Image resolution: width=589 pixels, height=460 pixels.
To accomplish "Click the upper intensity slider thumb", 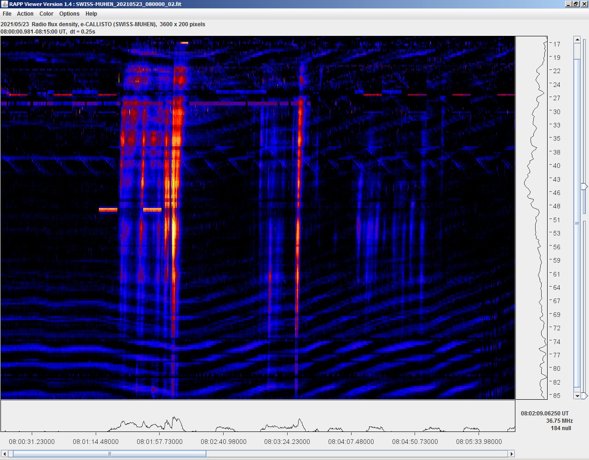I will coord(584,186).
